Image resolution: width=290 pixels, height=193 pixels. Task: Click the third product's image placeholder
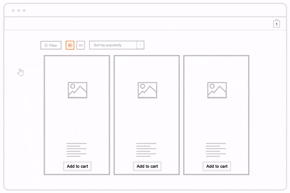217,90
